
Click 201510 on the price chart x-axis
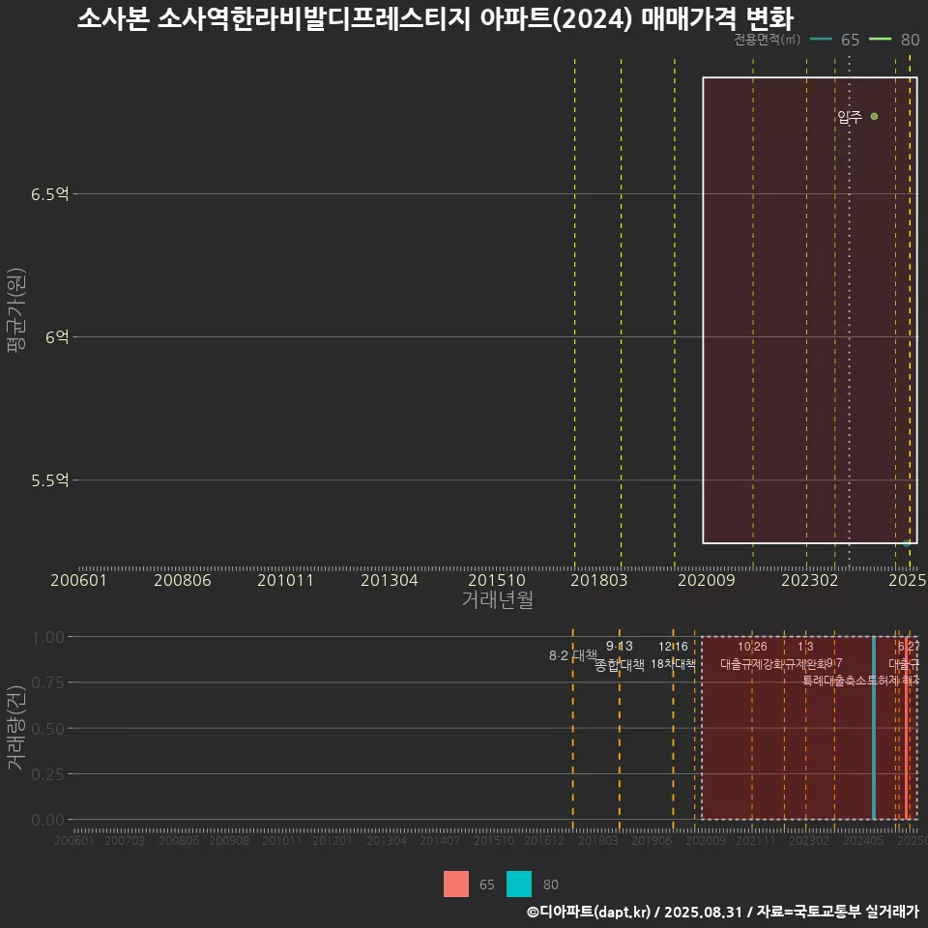point(497,580)
